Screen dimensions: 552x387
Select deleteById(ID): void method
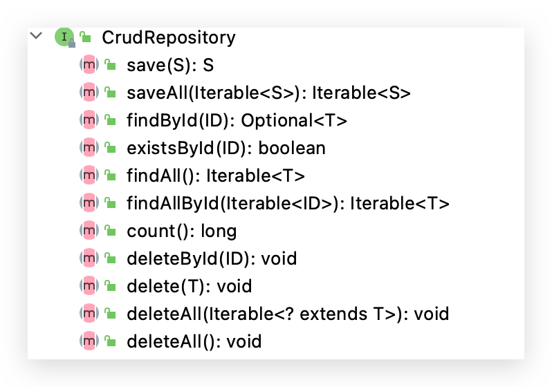pos(211,258)
